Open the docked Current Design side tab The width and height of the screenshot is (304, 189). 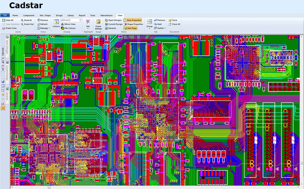point(7,72)
